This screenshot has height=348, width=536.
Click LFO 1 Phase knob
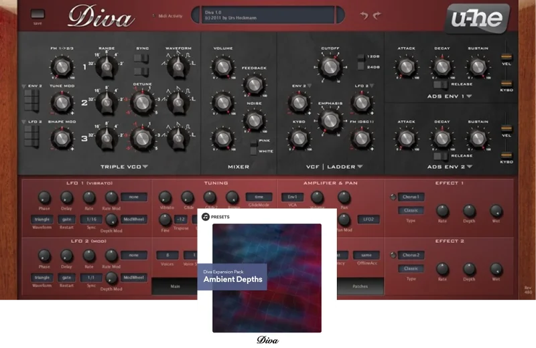[44, 197]
